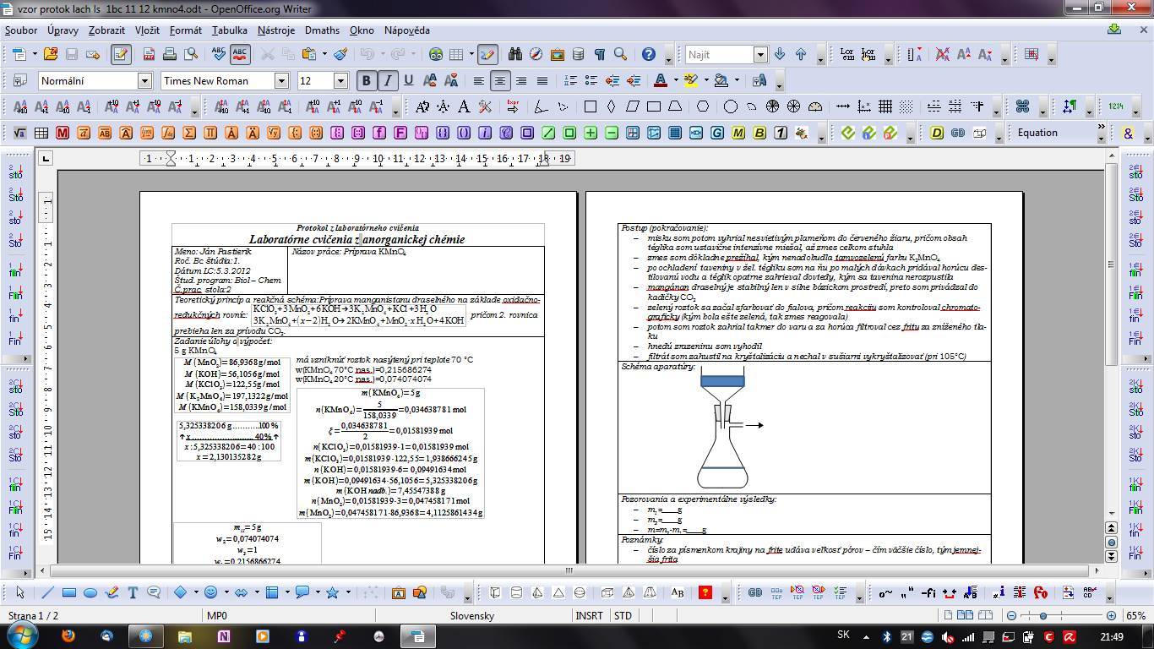The image size is (1154, 649).
Task: Set Justified paragraph alignment
Action: (542, 80)
